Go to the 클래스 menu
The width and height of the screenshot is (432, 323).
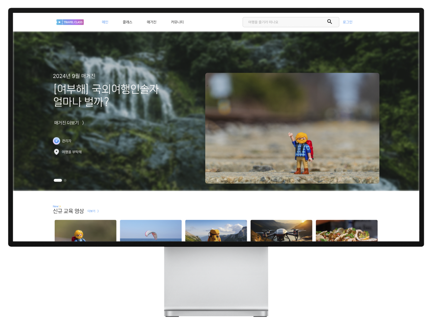point(127,22)
